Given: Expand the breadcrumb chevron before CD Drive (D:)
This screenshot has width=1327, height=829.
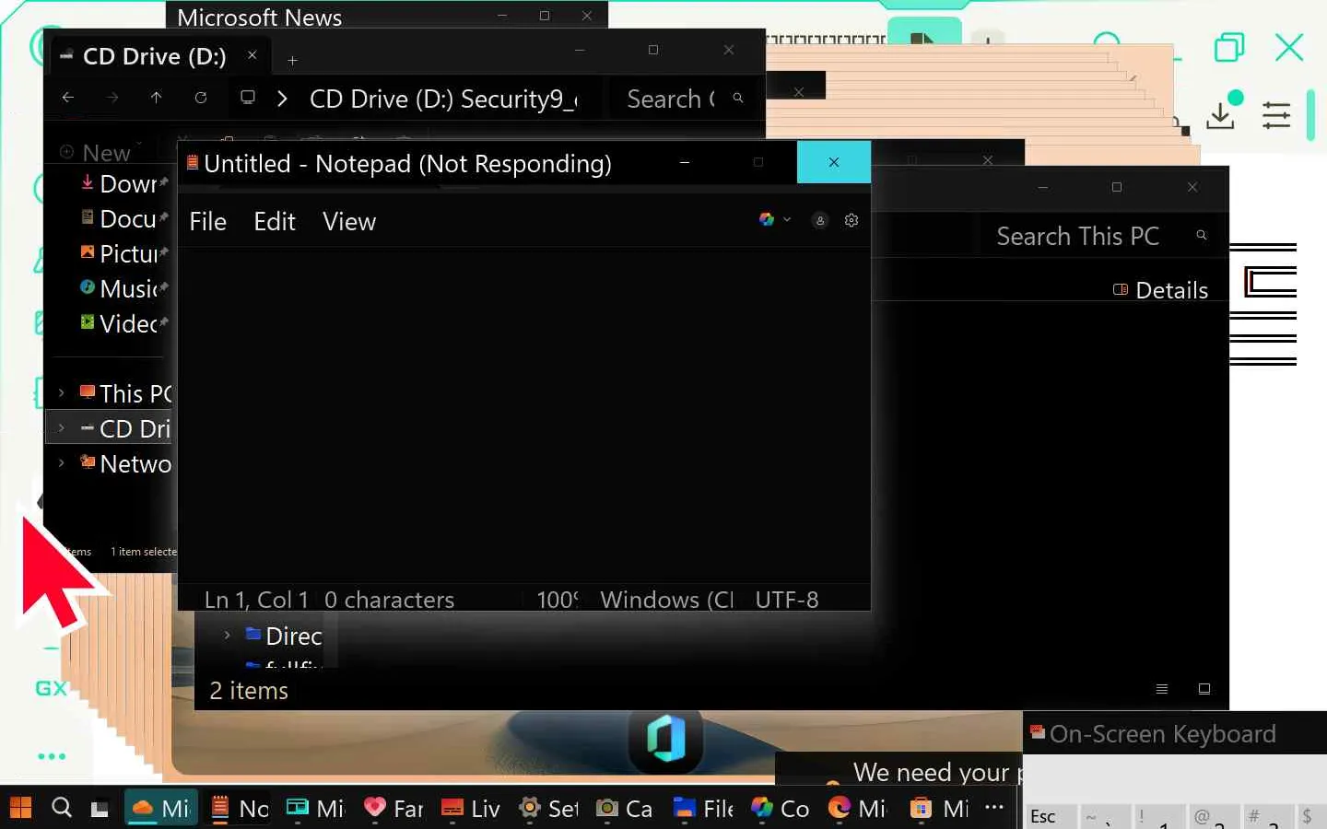Looking at the screenshot, I should tap(282, 99).
